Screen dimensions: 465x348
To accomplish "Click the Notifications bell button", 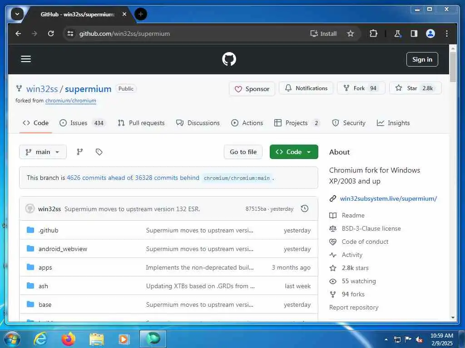I will click(306, 88).
